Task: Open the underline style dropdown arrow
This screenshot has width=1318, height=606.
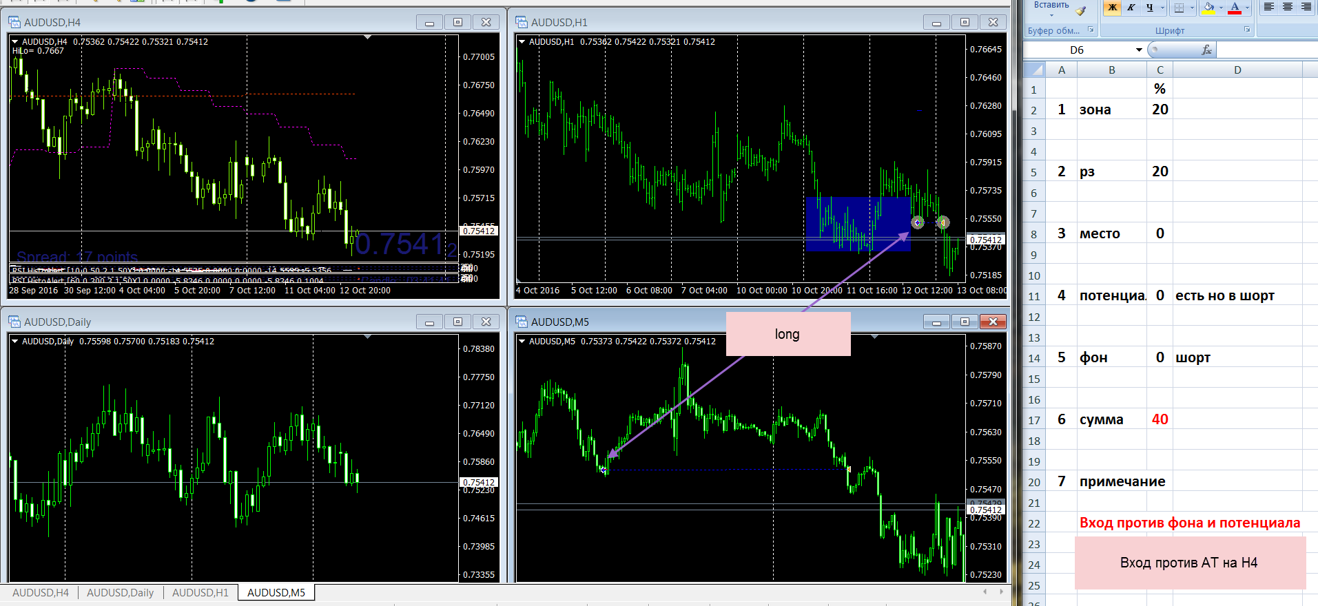Action: tap(1162, 8)
